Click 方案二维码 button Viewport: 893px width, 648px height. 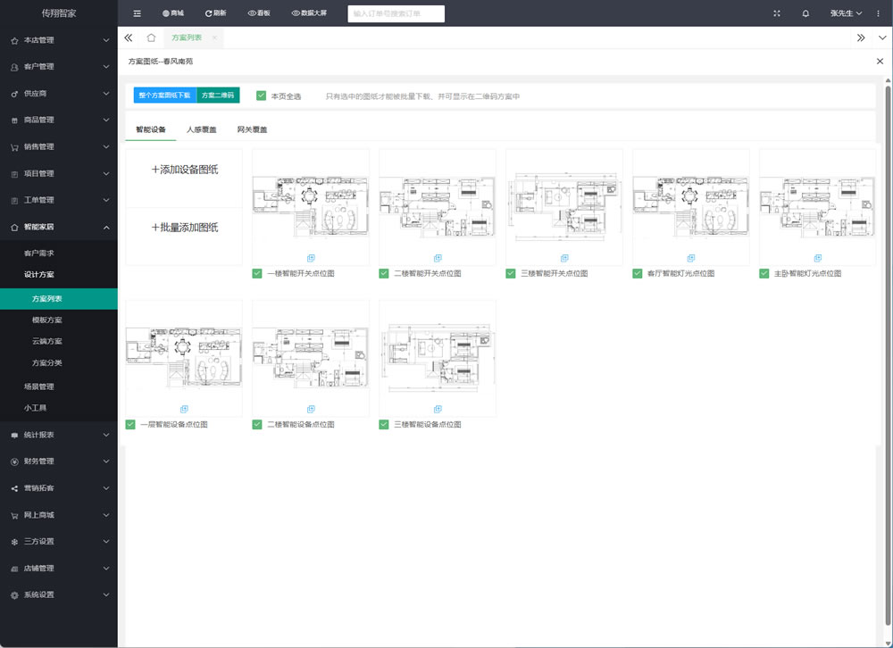(x=218, y=96)
